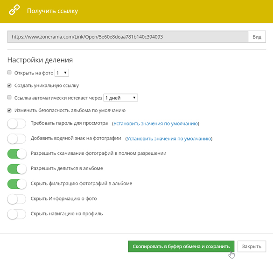
Task: Open watermark 'Установить значения по умолчанию' link
Action: (x=169, y=139)
